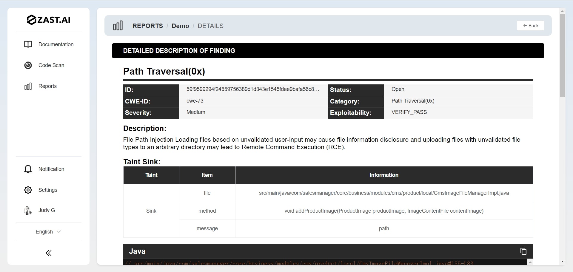Click the ID label cell
The height and width of the screenshot is (272, 573).
tap(151, 90)
